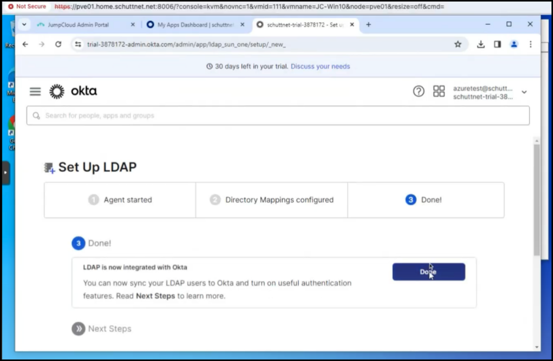Click the blue Done button
Screen dimensions: 553x361
[428, 272]
